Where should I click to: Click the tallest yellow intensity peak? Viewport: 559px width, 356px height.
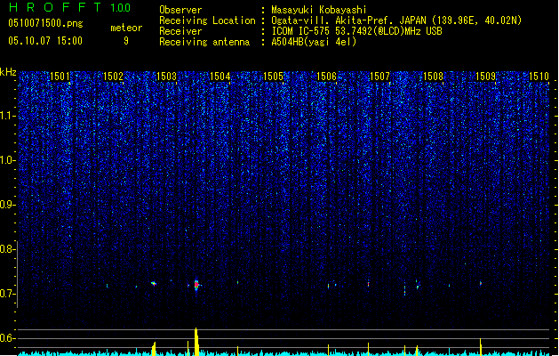(196, 342)
